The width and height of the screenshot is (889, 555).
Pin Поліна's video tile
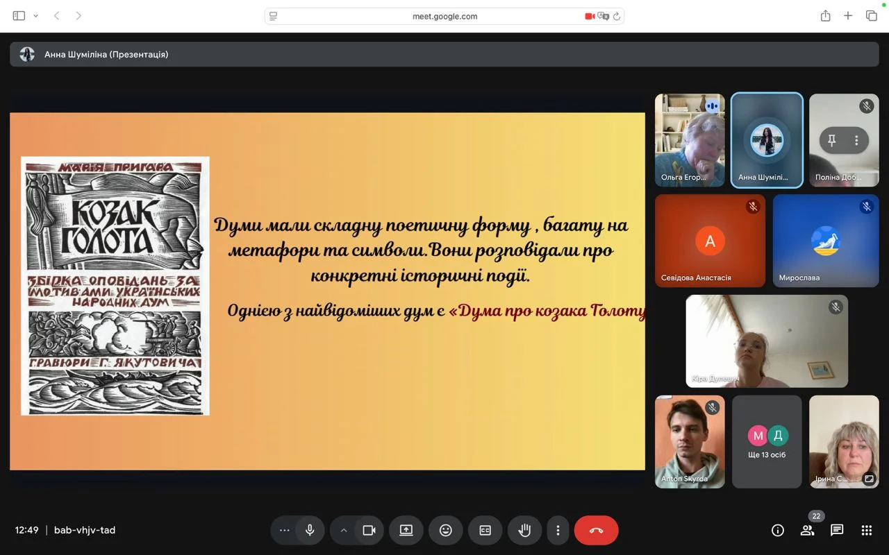pyautogui.click(x=831, y=140)
